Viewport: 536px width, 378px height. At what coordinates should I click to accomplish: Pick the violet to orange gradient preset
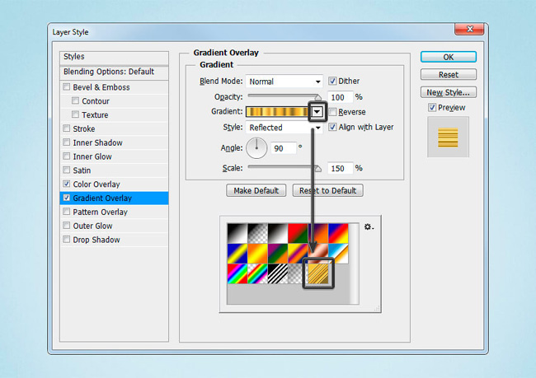pyautogui.click(x=318, y=234)
